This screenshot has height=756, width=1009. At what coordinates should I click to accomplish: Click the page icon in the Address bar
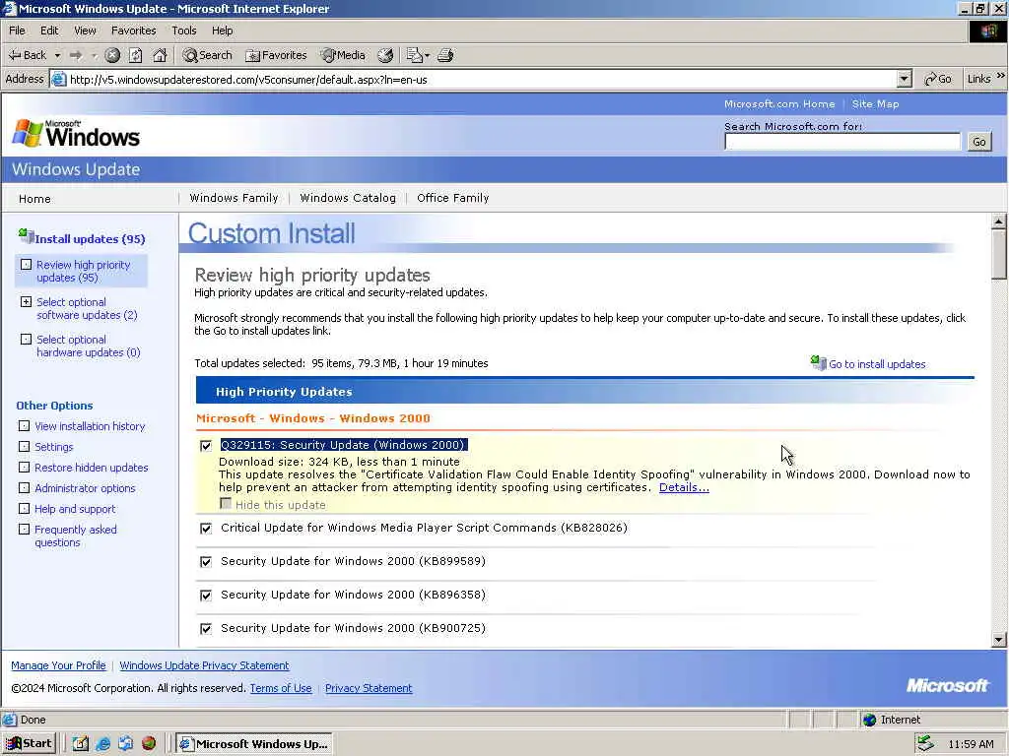point(58,79)
